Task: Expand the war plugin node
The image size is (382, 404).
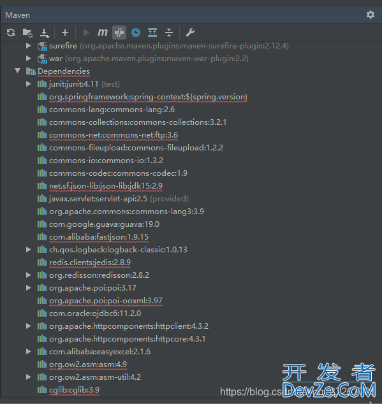Action: click(29, 59)
